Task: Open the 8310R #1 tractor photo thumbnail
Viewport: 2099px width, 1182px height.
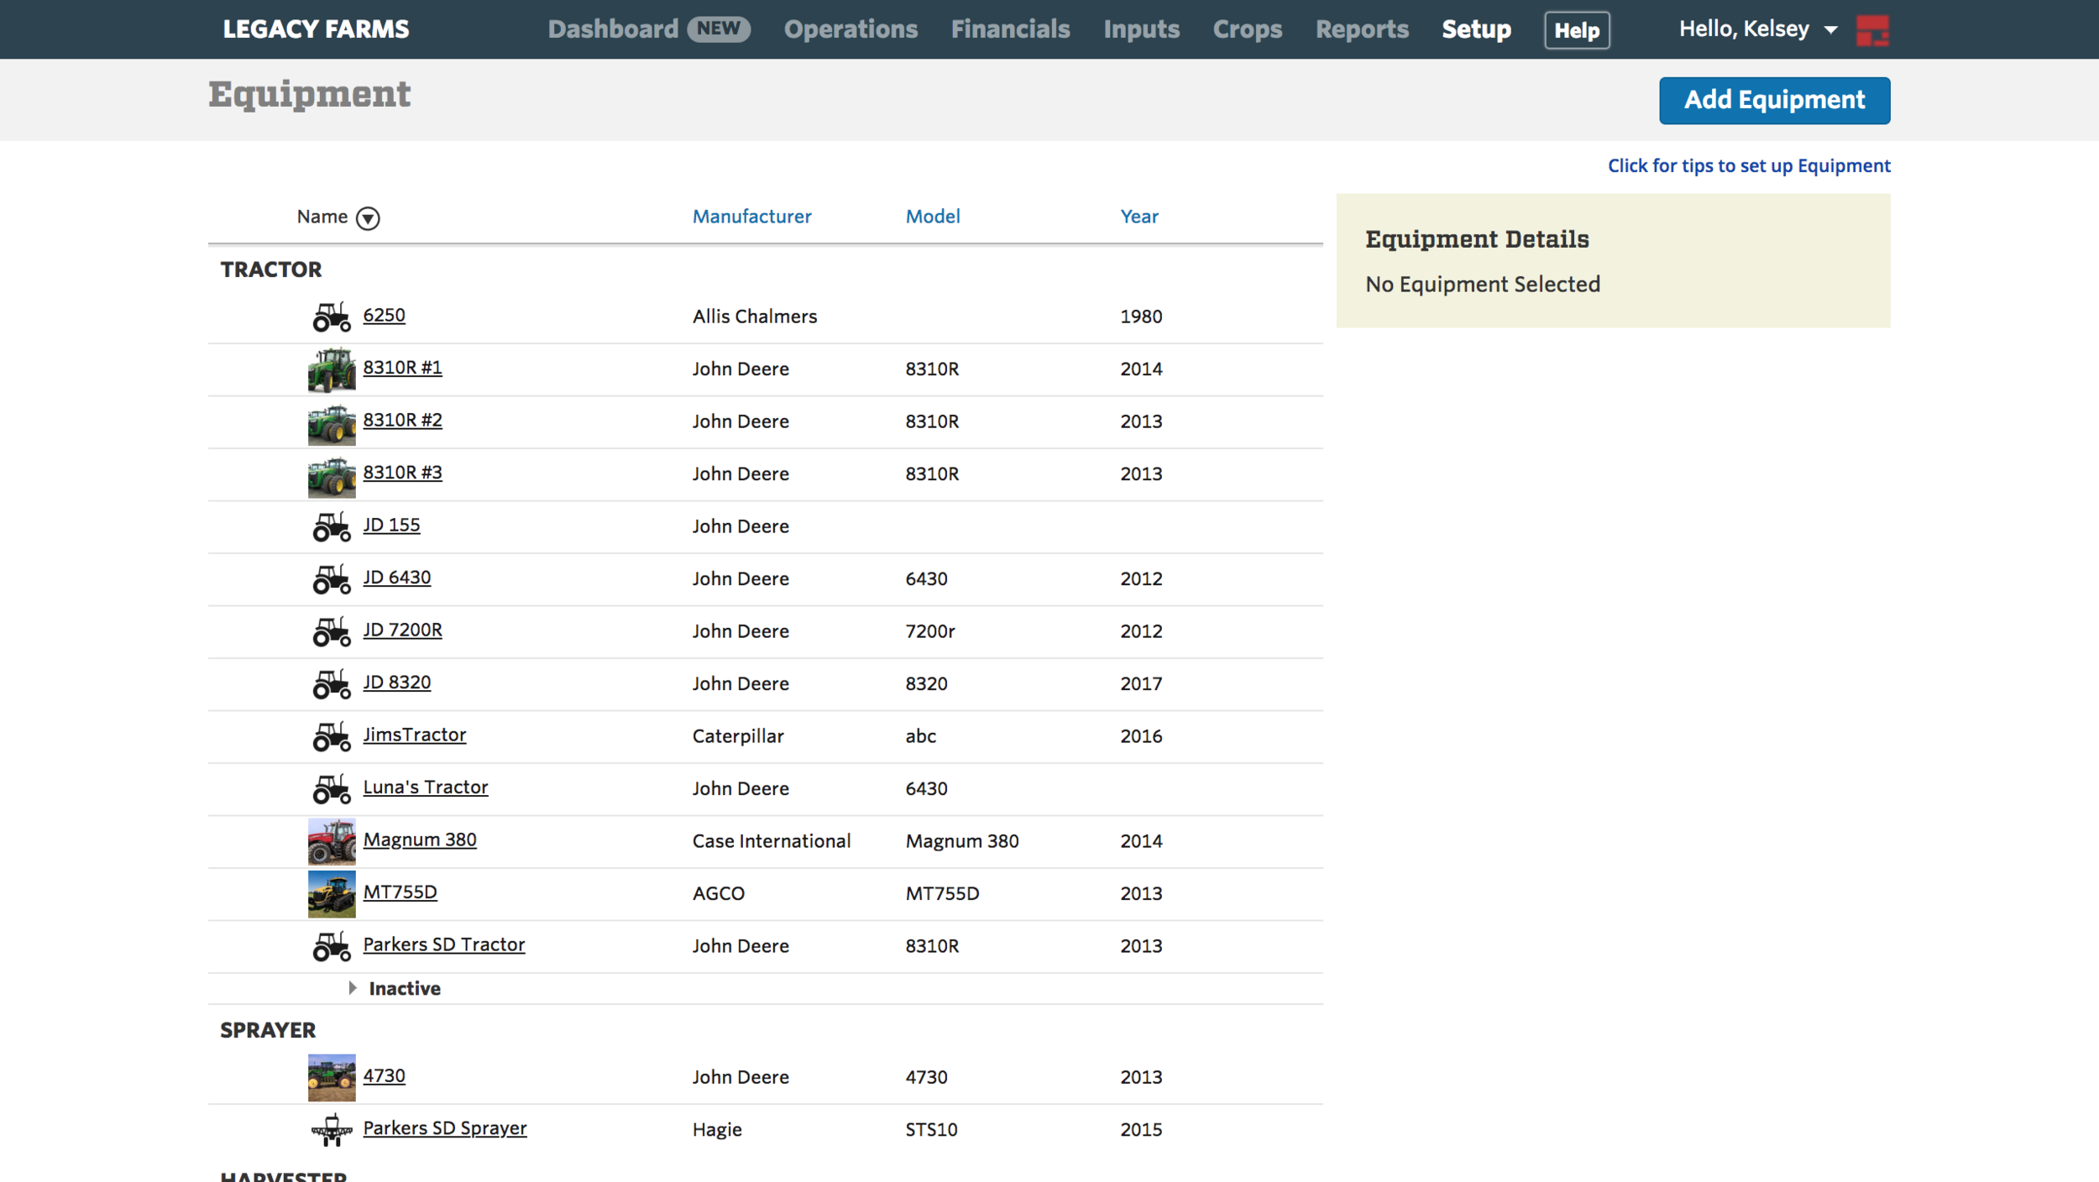Action: point(332,369)
